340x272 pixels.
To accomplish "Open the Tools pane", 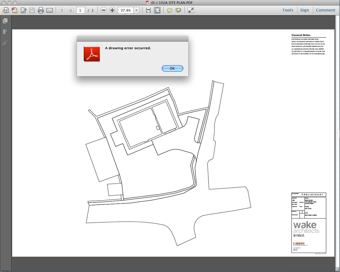I will 288,10.
